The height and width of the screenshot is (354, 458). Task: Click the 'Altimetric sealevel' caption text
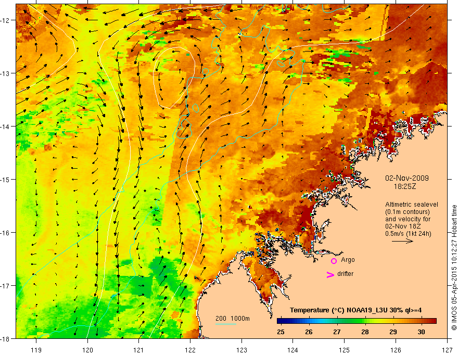[x=412, y=205]
